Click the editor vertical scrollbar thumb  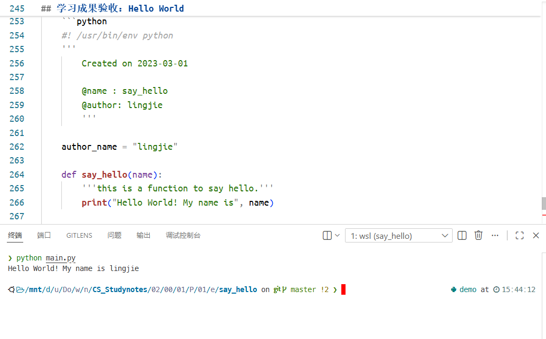(543, 204)
